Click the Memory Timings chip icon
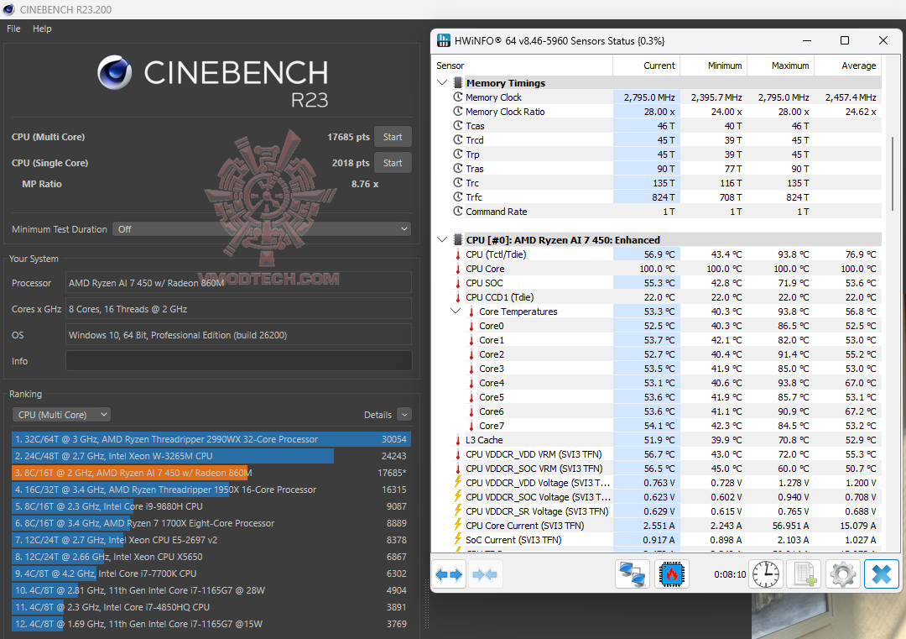 (x=458, y=82)
